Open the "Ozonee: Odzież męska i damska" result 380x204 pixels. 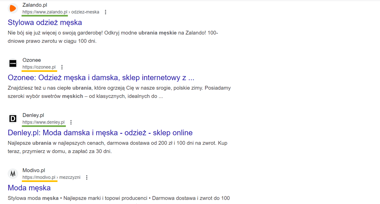coord(101,77)
